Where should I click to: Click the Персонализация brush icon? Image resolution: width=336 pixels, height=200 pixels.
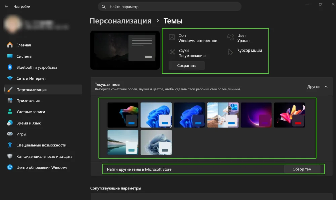pyautogui.click(x=10, y=89)
